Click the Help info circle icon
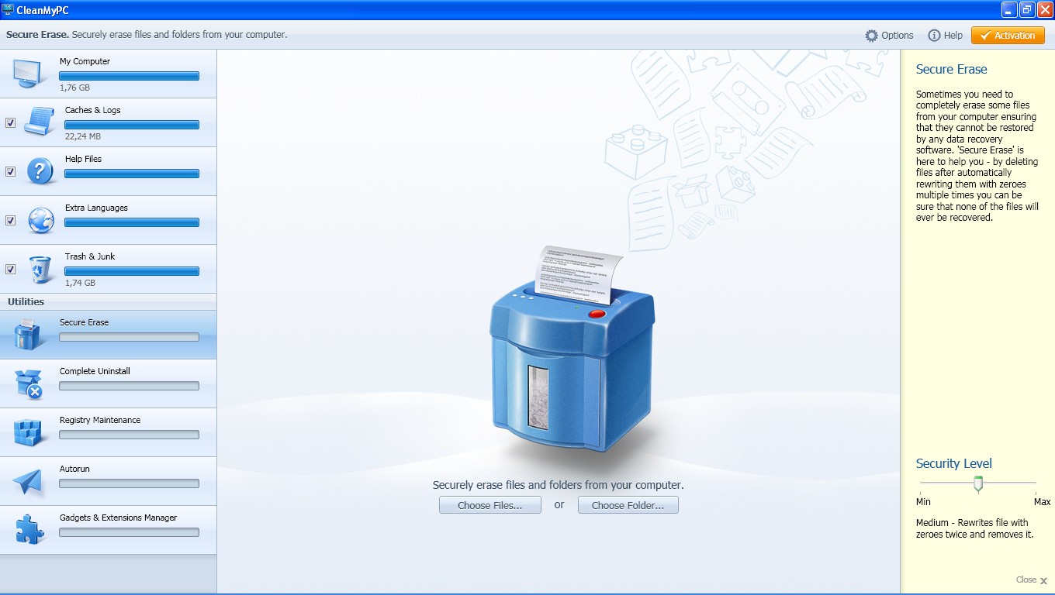Screen dimensions: 1055x595 [x=934, y=36]
